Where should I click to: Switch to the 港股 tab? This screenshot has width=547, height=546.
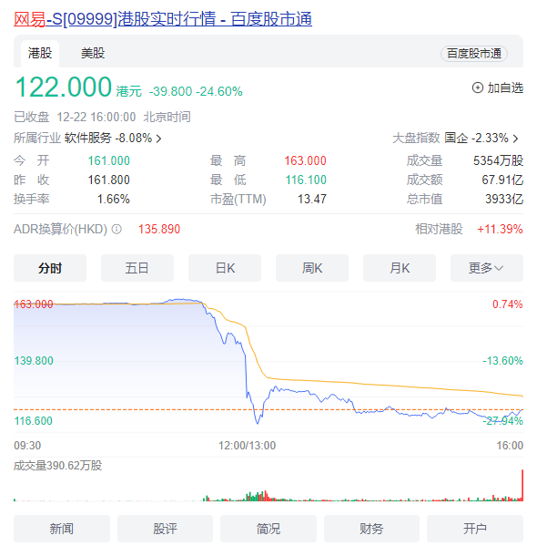(x=40, y=54)
